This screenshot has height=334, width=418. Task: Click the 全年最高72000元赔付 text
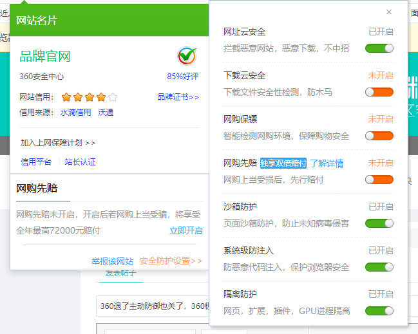pyautogui.click(x=58, y=230)
